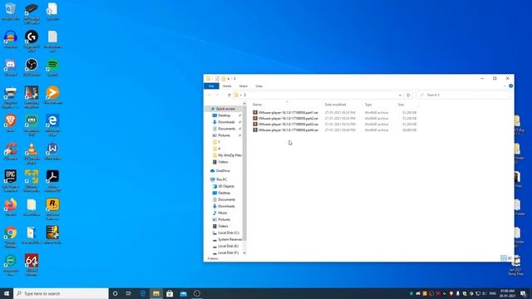Open the notification center from the taskbar

(x=523, y=293)
